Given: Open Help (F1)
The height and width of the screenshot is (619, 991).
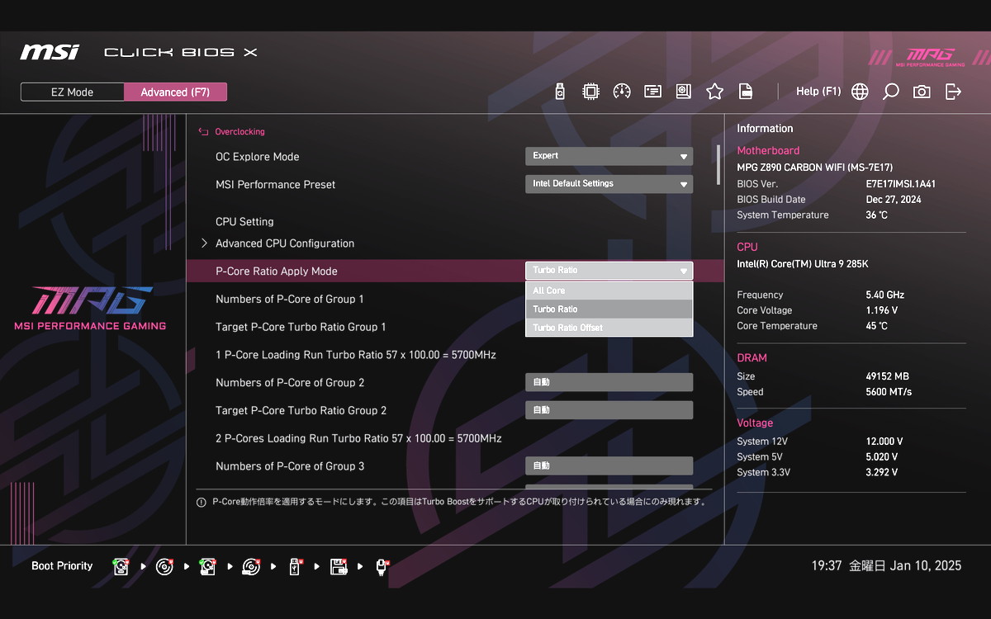Looking at the screenshot, I should (818, 92).
